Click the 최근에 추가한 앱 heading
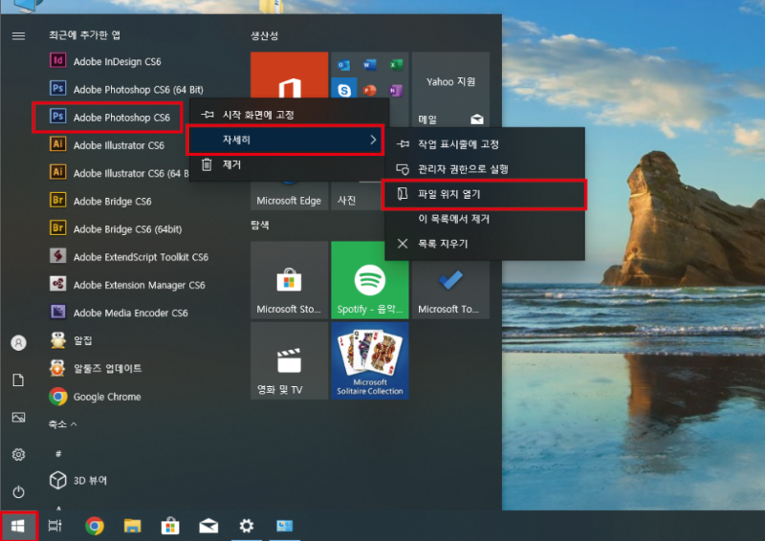The width and height of the screenshot is (765, 541). pos(84,35)
